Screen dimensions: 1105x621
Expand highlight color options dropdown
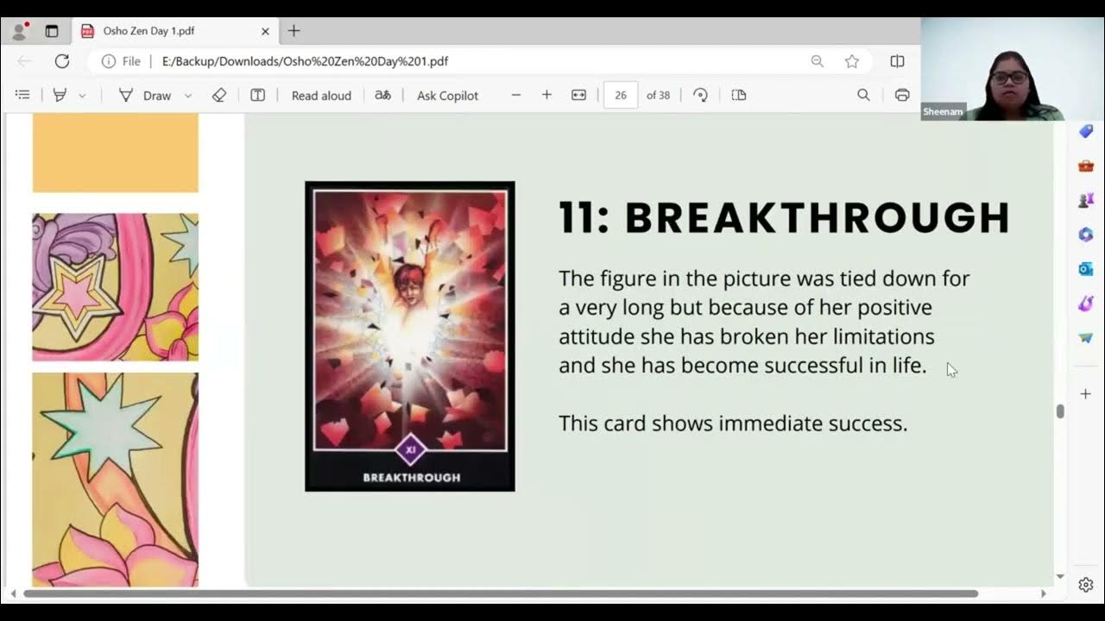coord(82,96)
